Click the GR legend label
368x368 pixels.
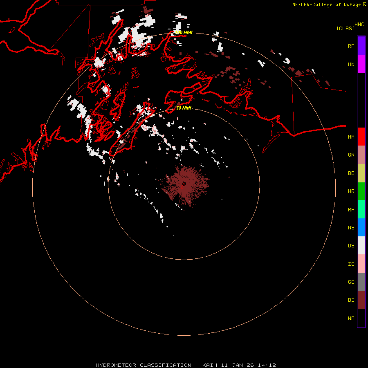(x=351, y=155)
